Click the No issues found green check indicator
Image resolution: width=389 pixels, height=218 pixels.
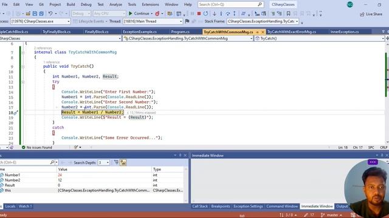click(x=37, y=147)
